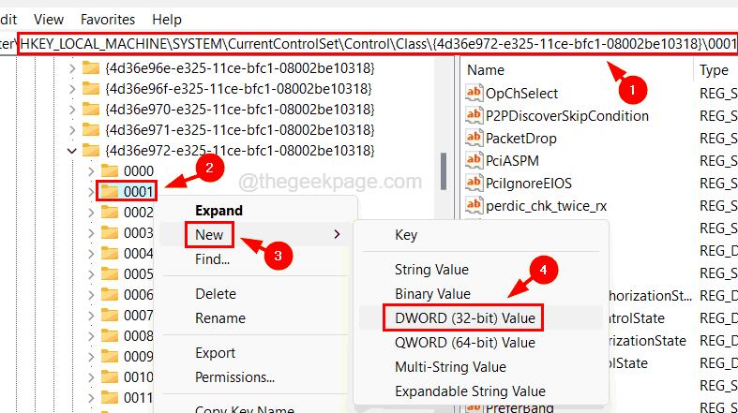Select Rename in the context menu

(x=220, y=318)
